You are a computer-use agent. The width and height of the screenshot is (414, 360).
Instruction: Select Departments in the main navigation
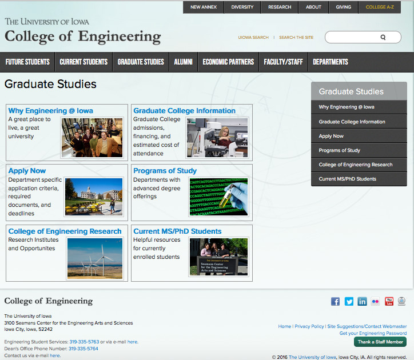click(331, 62)
